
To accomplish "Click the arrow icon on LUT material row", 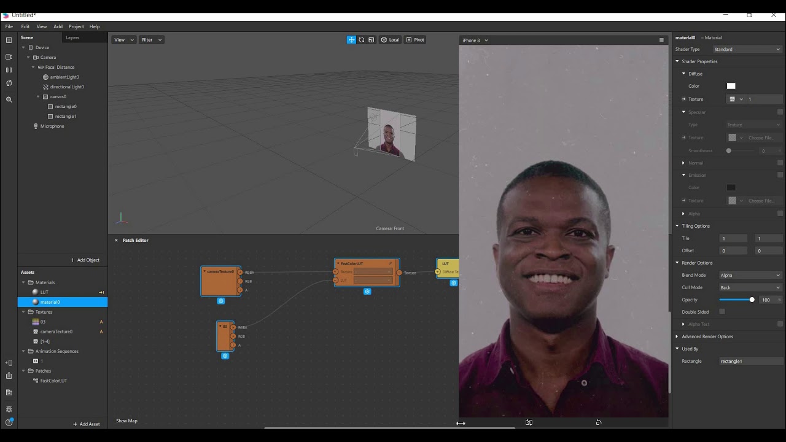I will point(101,292).
